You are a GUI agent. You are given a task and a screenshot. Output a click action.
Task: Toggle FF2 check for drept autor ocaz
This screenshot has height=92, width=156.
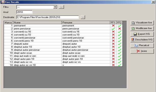click(119, 53)
